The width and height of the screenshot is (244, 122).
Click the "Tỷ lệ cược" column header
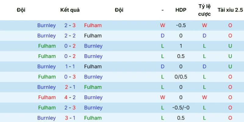click(x=204, y=10)
